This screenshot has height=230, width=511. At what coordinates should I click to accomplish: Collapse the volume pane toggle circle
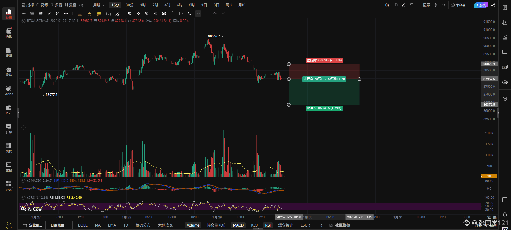[x=23, y=127]
